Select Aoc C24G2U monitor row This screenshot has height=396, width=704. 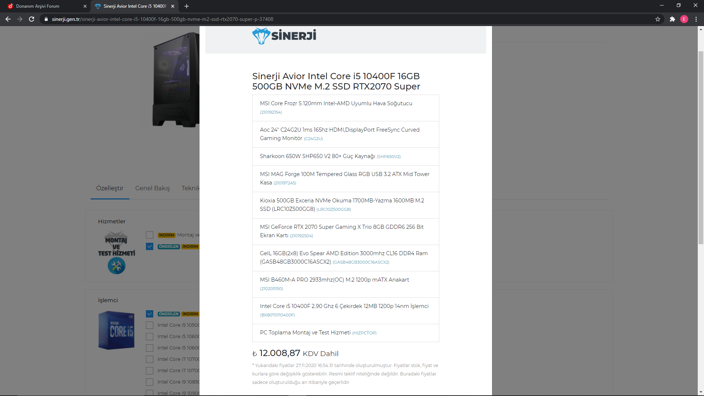346,135
